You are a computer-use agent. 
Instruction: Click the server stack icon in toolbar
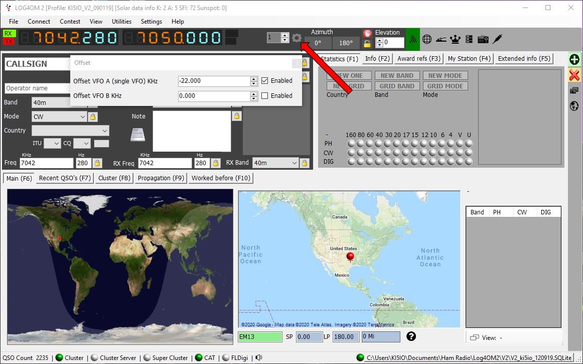(x=469, y=39)
